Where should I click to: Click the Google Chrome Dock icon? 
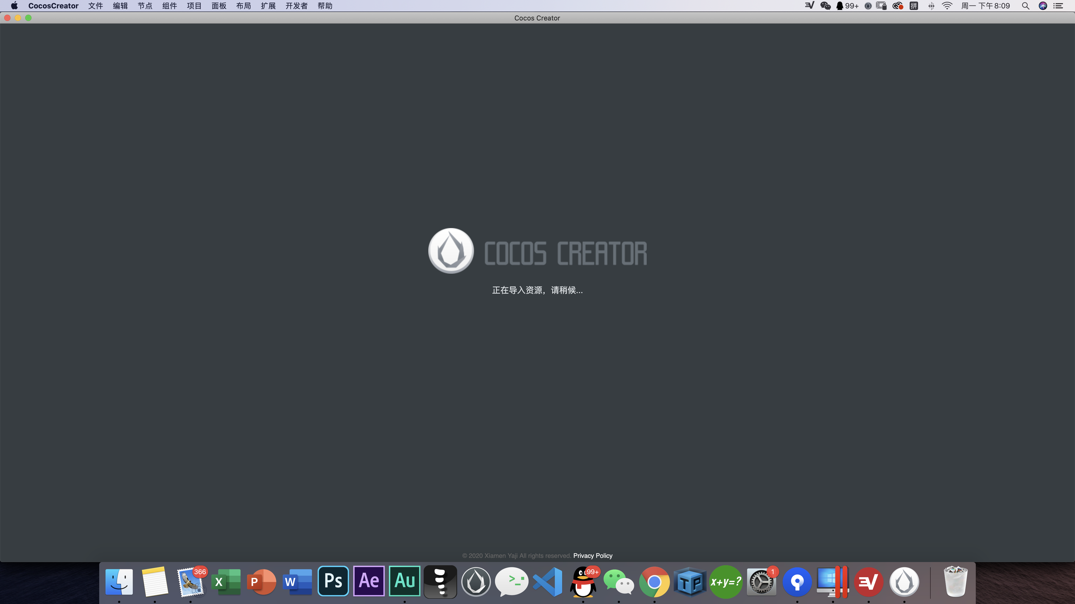click(654, 582)
